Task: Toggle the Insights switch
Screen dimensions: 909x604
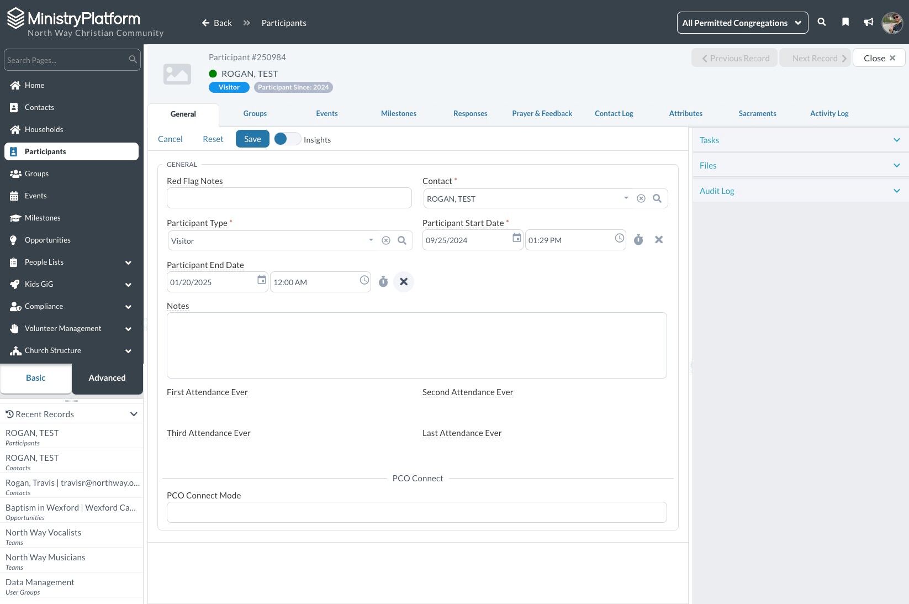Action: [x=287, y=139]
